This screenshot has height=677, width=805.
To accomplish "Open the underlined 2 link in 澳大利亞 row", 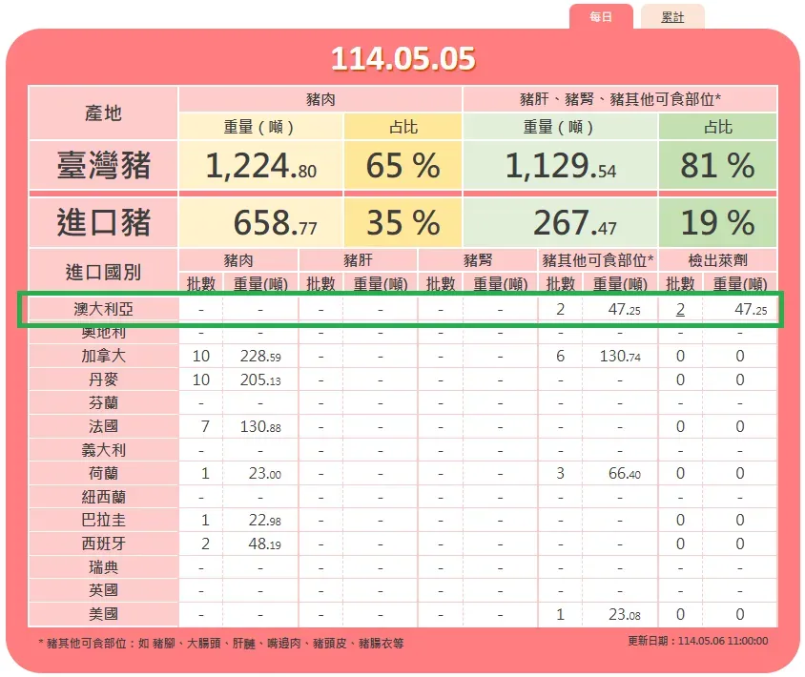I will pyautogui.click(x=680, y=310).
